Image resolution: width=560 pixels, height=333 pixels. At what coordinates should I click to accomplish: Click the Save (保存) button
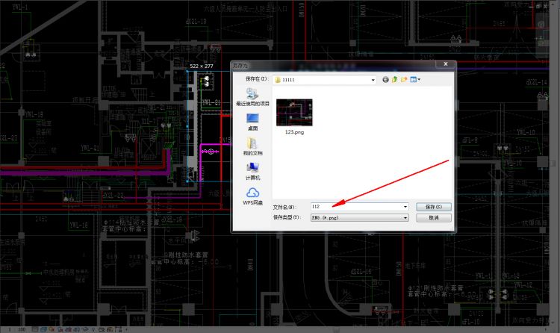click(x=433, y=207)
